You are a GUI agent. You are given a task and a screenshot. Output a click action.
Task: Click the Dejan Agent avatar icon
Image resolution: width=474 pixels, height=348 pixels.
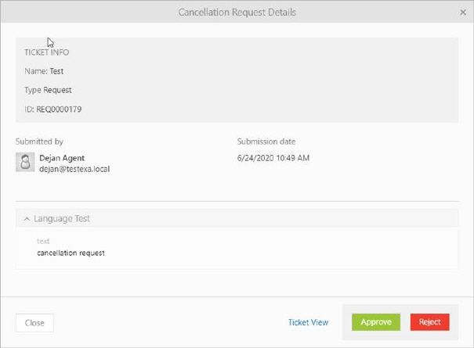click(26, 162)
